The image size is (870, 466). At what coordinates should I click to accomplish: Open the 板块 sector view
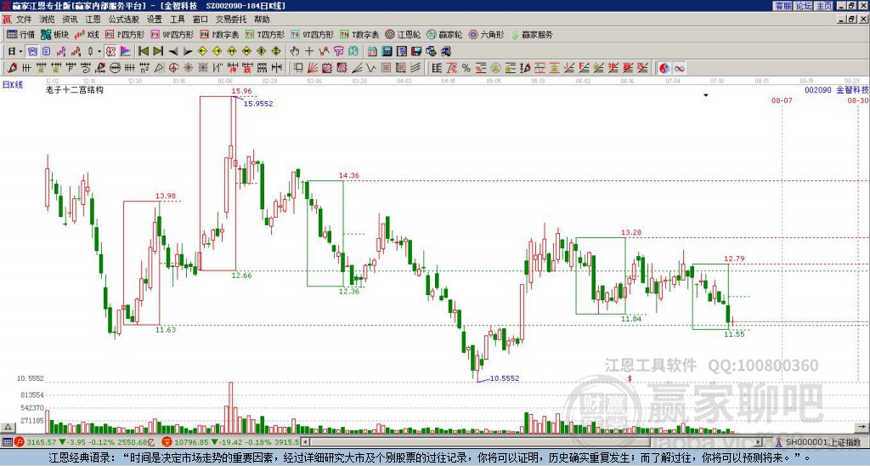[x=54, y=34]
